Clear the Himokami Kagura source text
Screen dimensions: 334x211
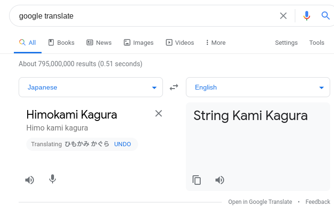click(159, 113)
